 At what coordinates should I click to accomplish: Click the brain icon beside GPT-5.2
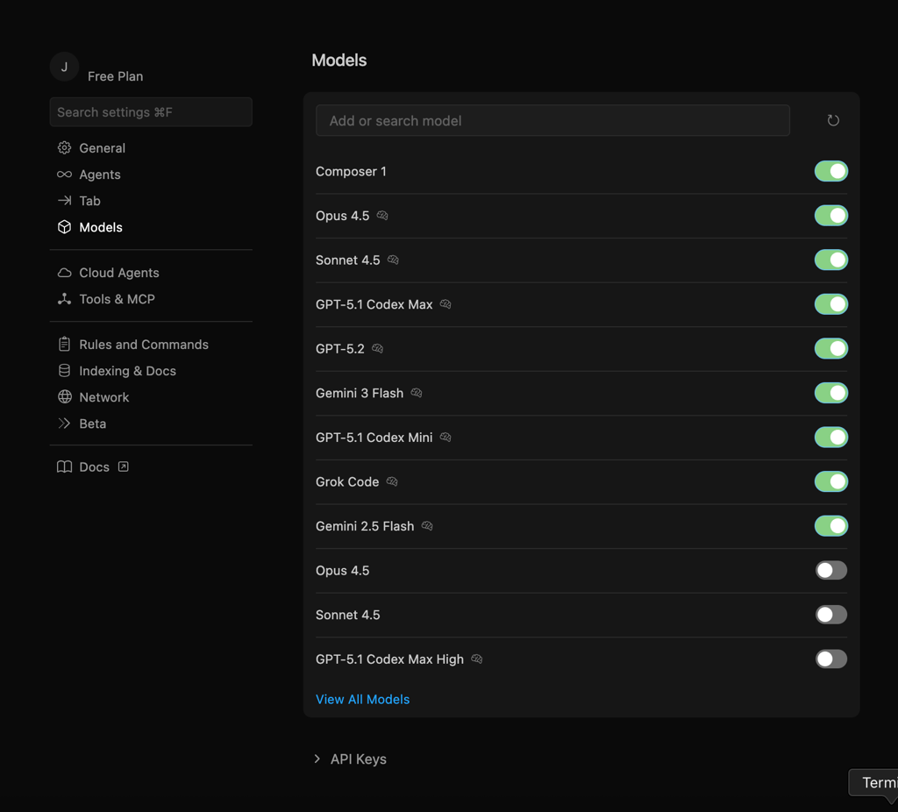(x=377, y=348)
